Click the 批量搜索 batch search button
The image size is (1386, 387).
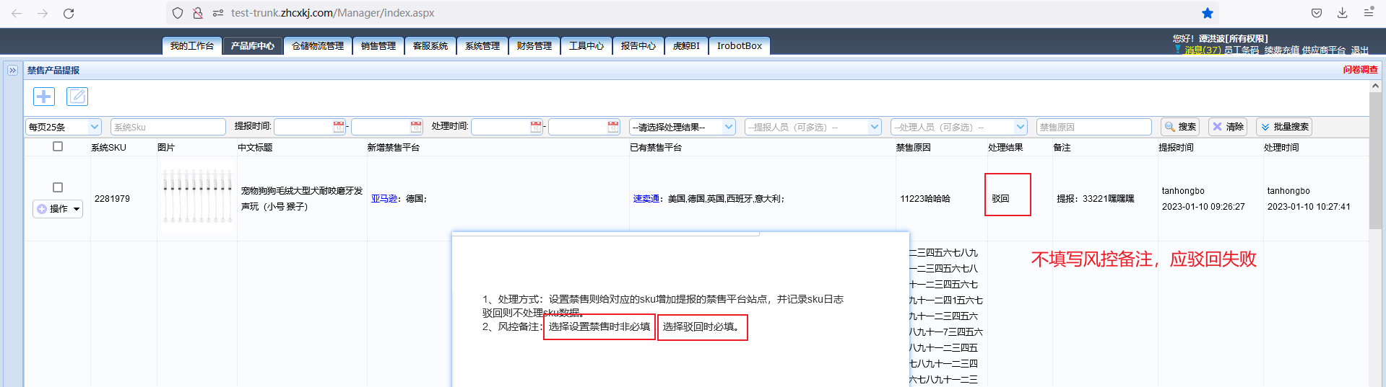click(x=1284, y=127)
